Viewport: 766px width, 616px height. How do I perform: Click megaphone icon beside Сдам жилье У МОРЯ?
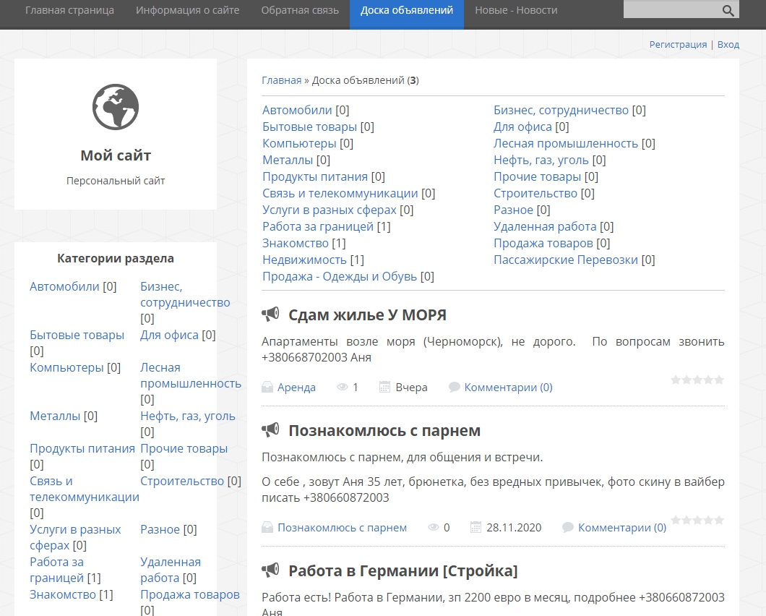click(270, 315)
